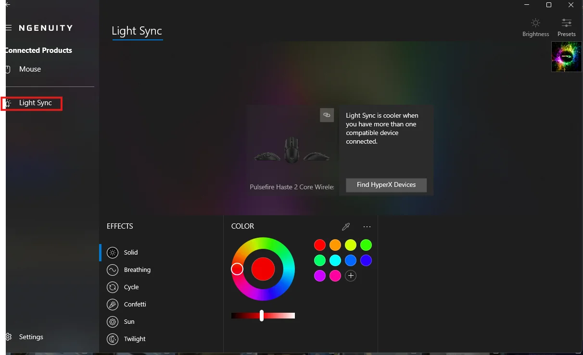Choose the purple color swatch
This screenshot has width=583, height=355.
320,276
